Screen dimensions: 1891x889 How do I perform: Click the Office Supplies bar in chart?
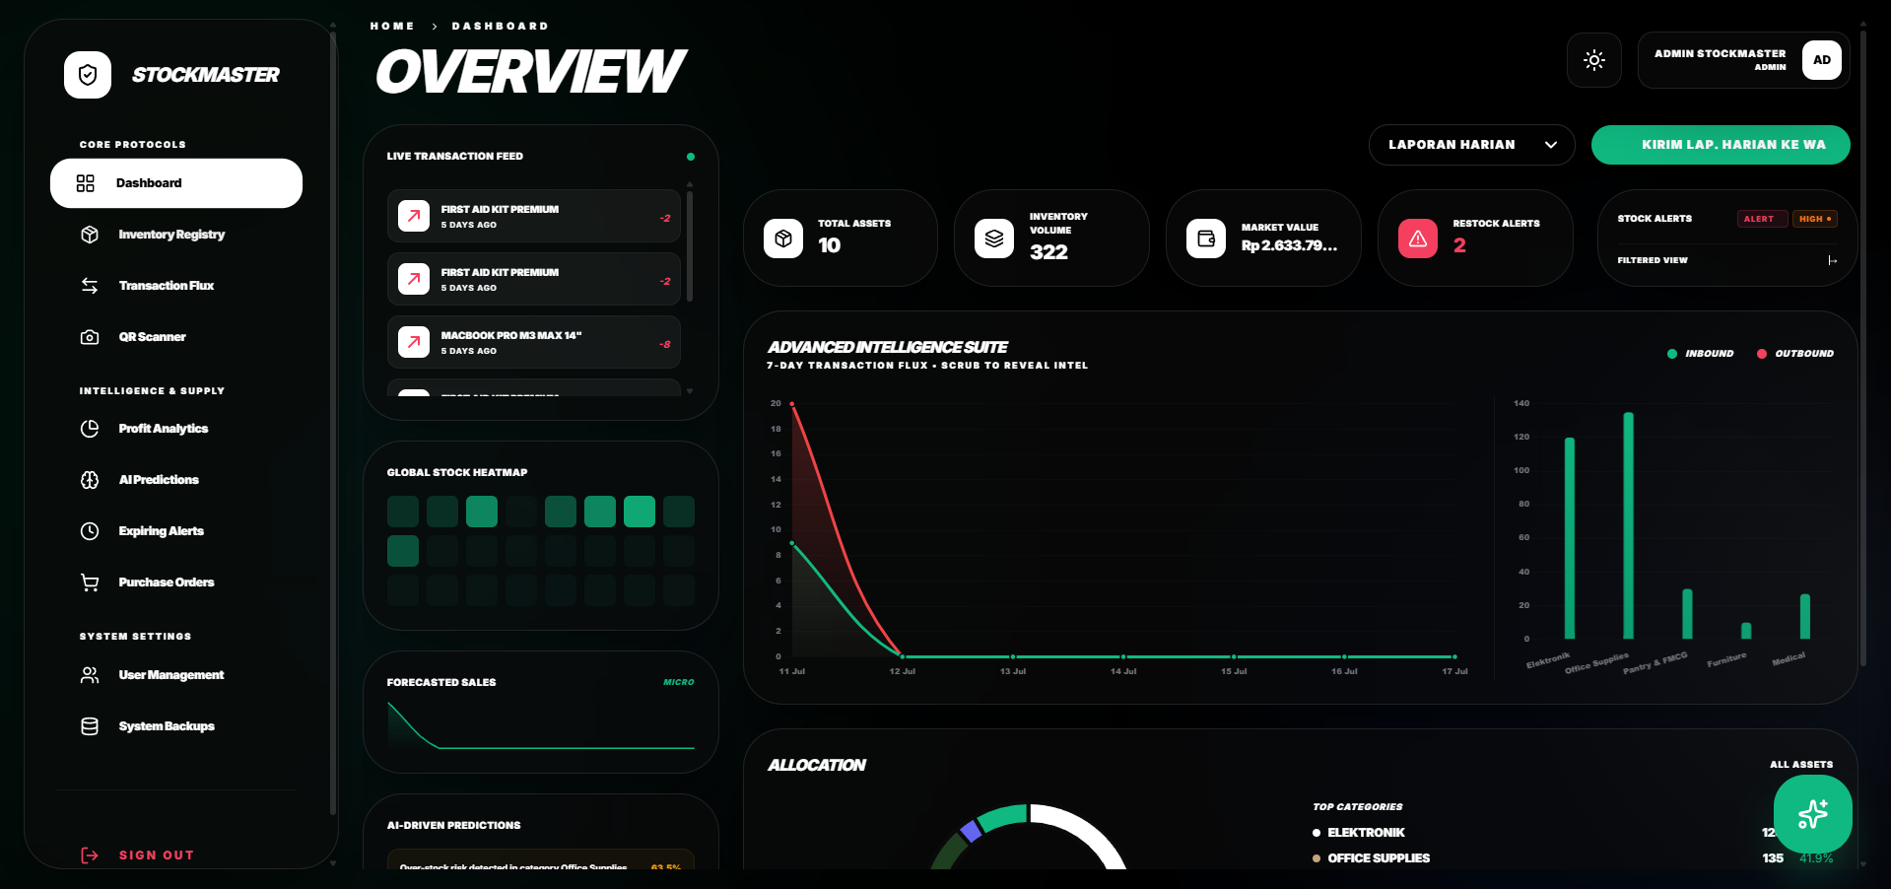click(x=1628, y=525)
